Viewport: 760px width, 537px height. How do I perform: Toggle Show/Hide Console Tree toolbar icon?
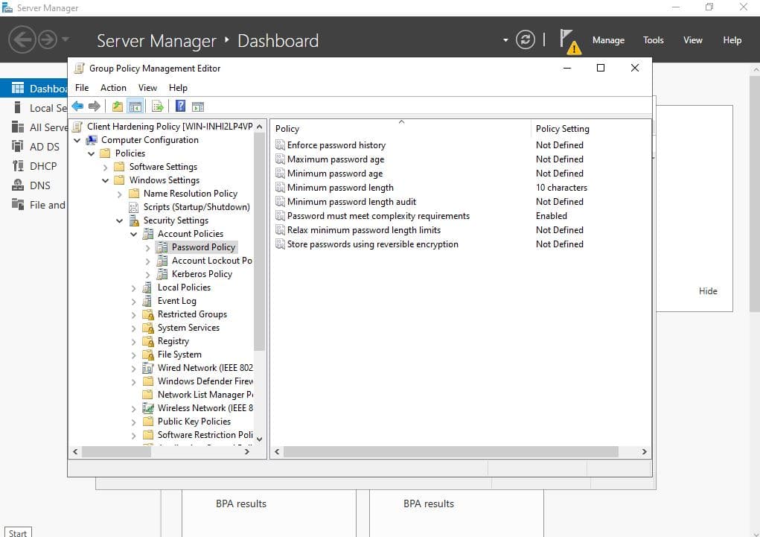(135, 107)
